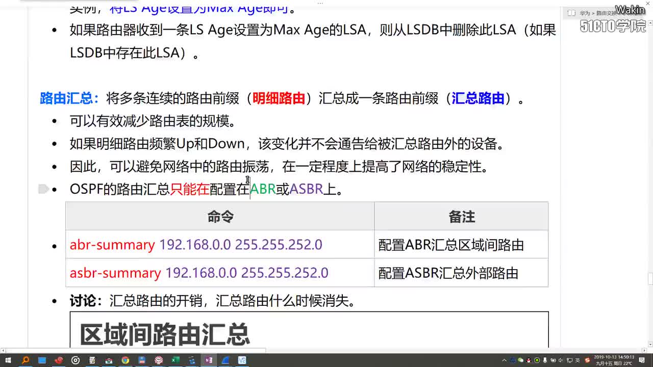Viewport: 653px width, 367px height.
Task: Open the Windows notification center
Action: [641, 360]
